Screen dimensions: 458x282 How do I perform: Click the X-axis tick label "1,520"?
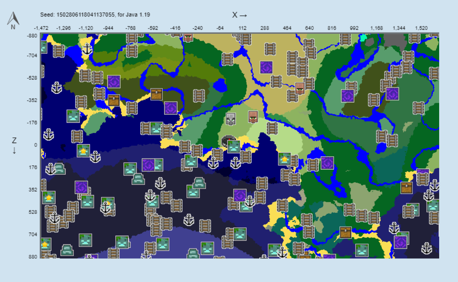421,28
